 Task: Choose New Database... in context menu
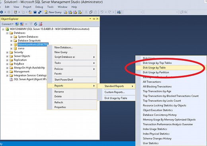pyautogui.click(x=72, y=47)
